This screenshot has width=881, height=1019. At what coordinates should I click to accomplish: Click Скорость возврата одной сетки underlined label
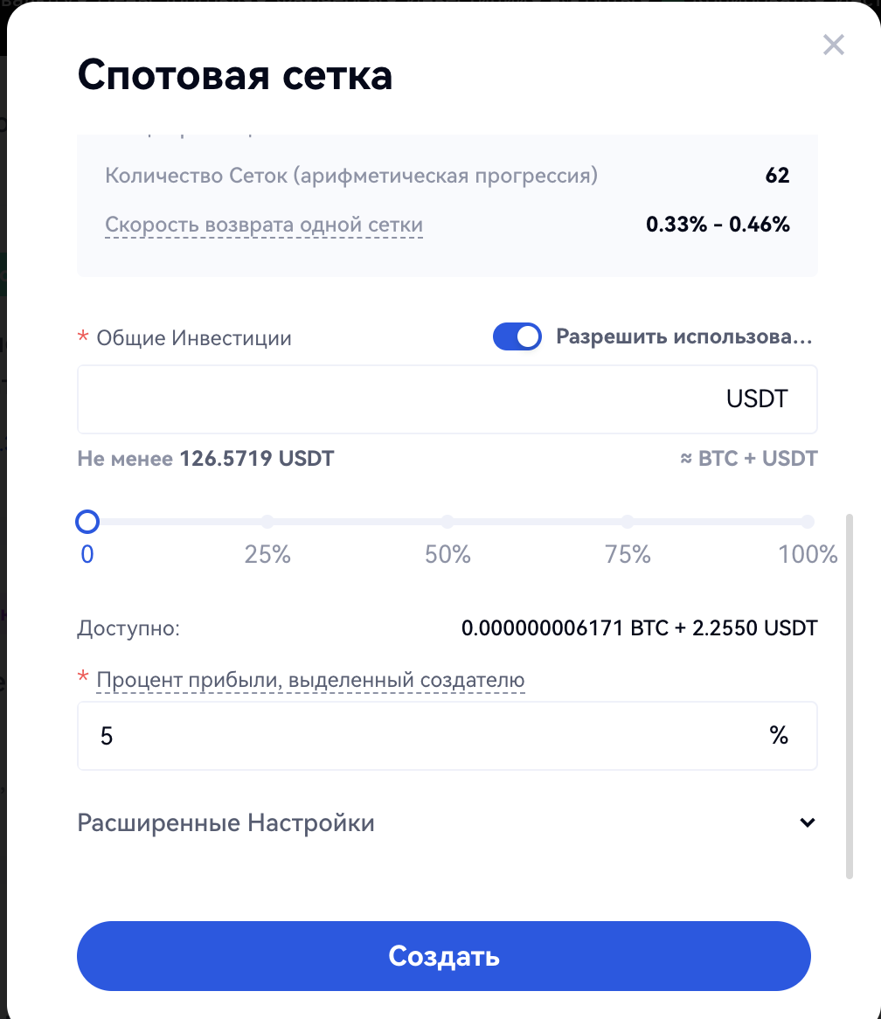click(x=264, y=225)
